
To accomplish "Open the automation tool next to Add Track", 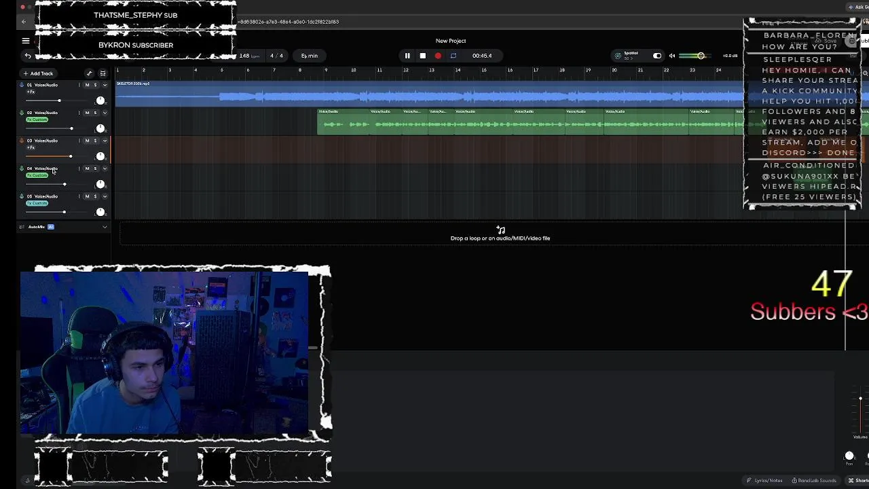I will tap(89, 73).
